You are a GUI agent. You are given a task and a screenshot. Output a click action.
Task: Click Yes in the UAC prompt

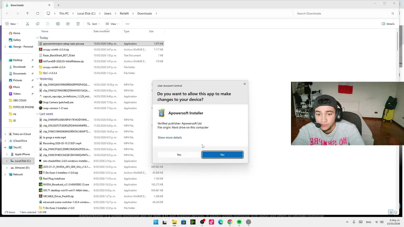[x=179, y=155]
